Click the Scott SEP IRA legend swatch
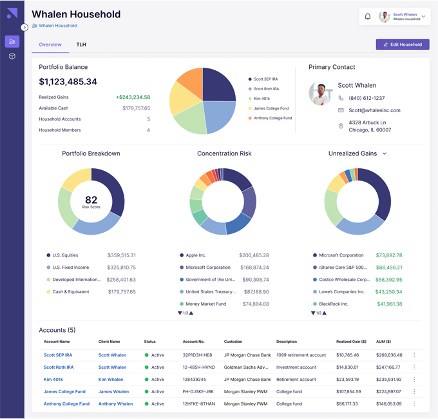438x419 pixels. 250,79
